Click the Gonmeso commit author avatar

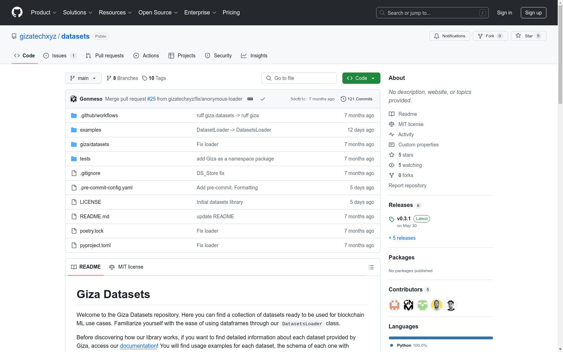click(x=74, y=99)
